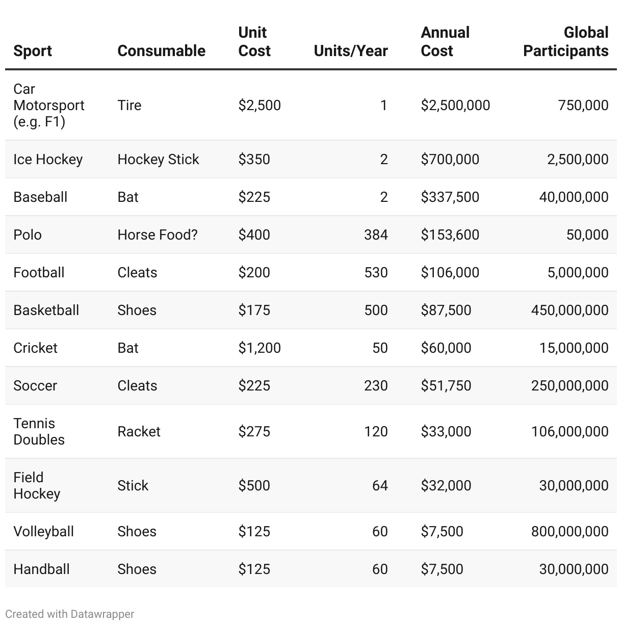Sort by the Unit Cost header
The height and width of the screenshot is (626, 622).
(x=254, y=42)
